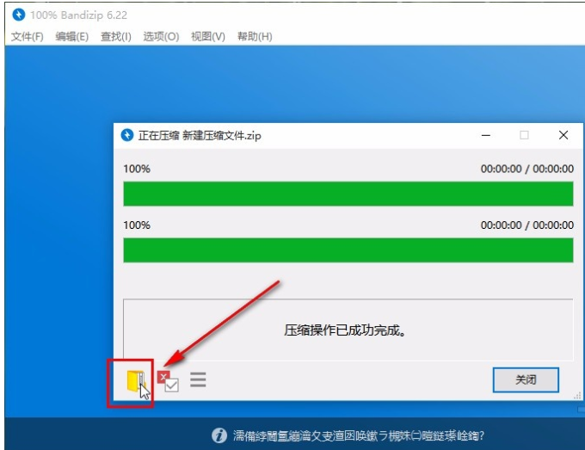This screenshot has height=450, width=585.
Task: Open the three-line log menu icon
Action: point(198,379)
